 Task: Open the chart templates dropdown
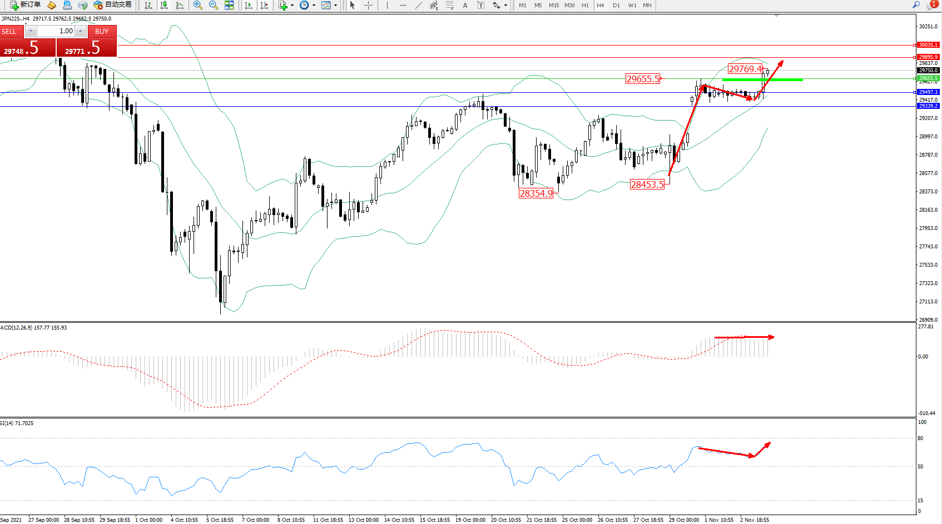tap(335, 5)
